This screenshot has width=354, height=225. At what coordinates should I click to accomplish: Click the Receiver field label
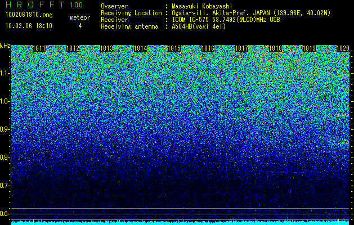[114, 20]
